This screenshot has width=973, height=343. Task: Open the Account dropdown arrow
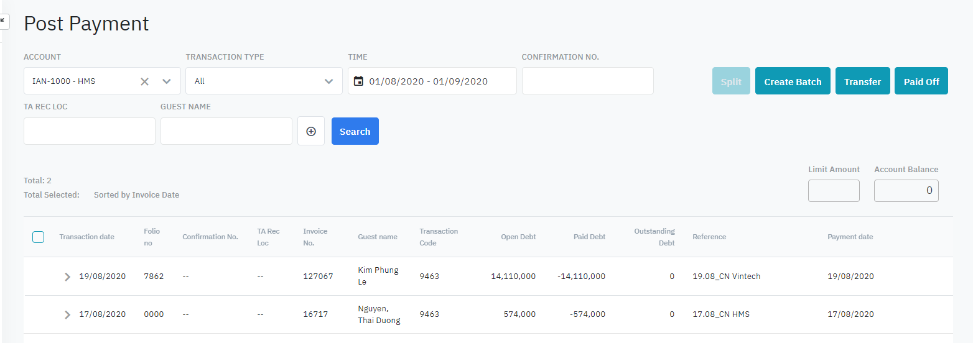tap(167, 81)
